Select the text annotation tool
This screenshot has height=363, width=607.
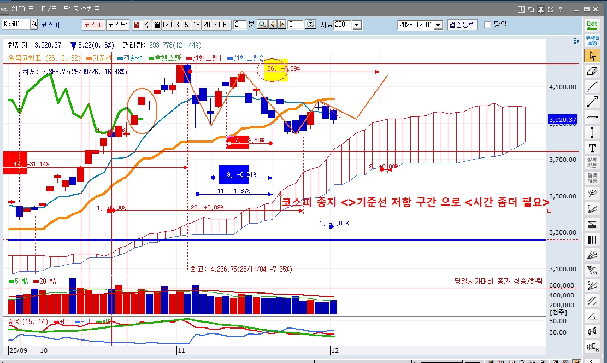coord(592,148)
